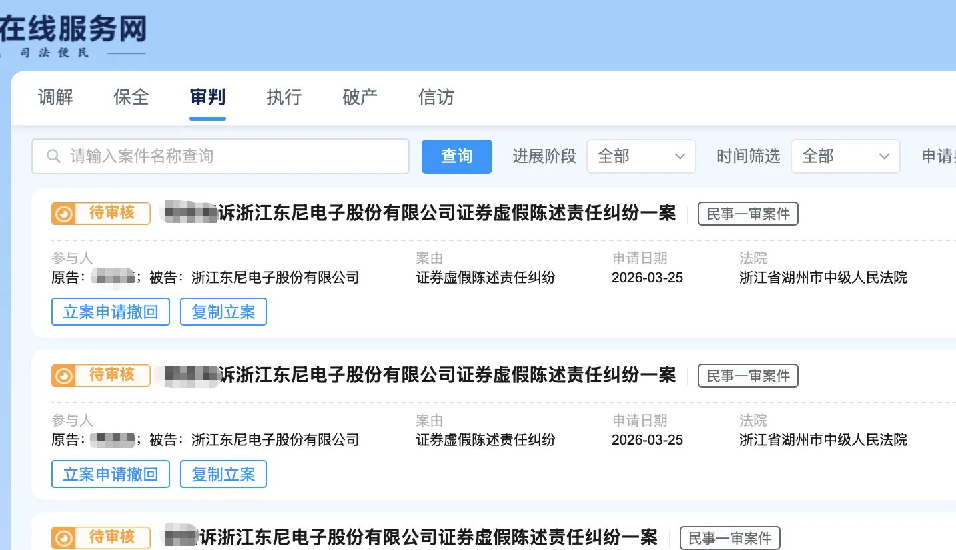
Task: Click the orange 待审核 badge on first case
Action: click(100, 214)
